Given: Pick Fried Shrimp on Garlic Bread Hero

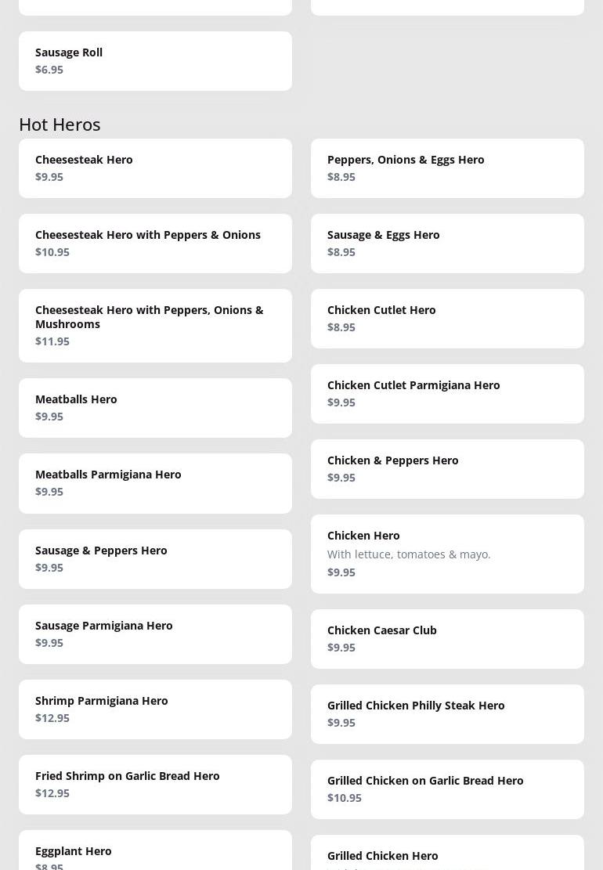Looking at the screenshot, I should [x=155, y=785].
